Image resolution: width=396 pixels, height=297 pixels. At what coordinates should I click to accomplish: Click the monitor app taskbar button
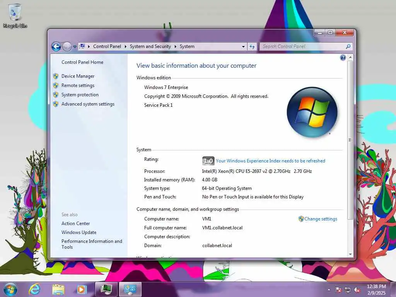(x=106, y=289)
